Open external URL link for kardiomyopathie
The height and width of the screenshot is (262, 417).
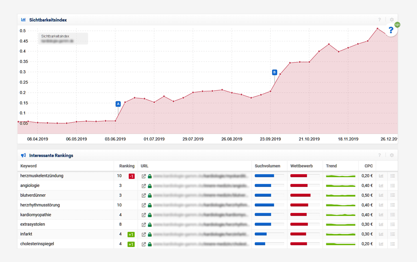[x=144, y=215]
